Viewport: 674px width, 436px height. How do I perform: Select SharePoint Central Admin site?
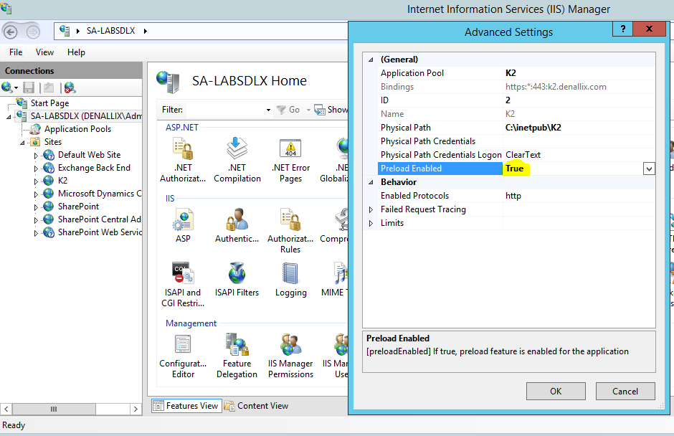click(x=99, y=219)
